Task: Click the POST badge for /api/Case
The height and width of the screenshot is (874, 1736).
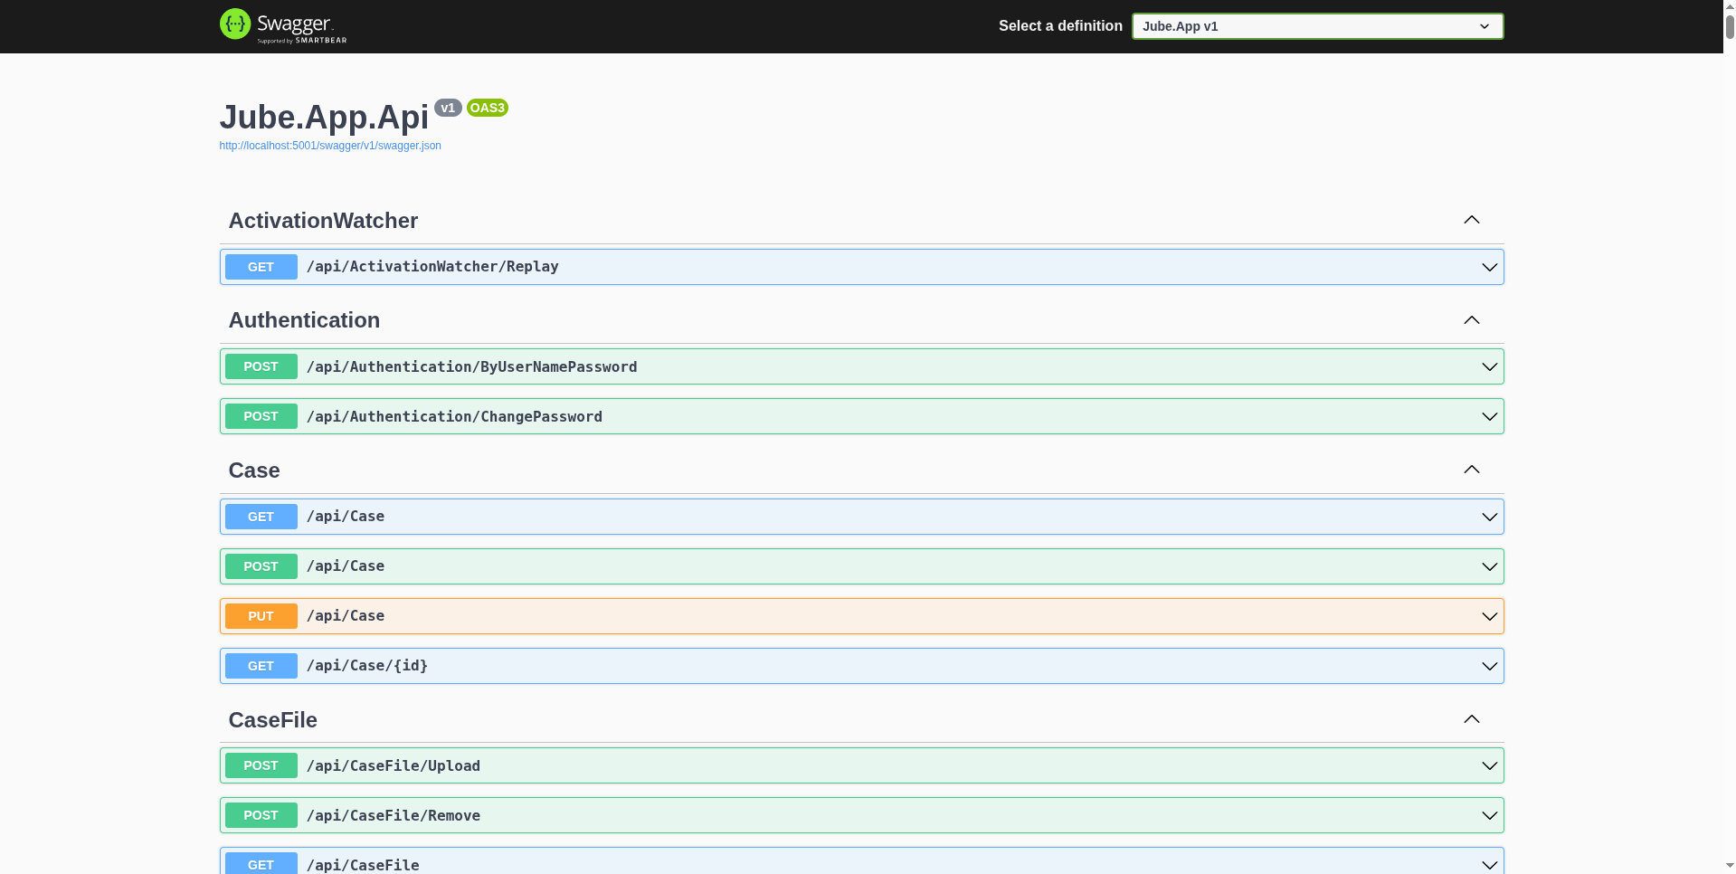Action: pyautogui.click(x=261, y=566)
